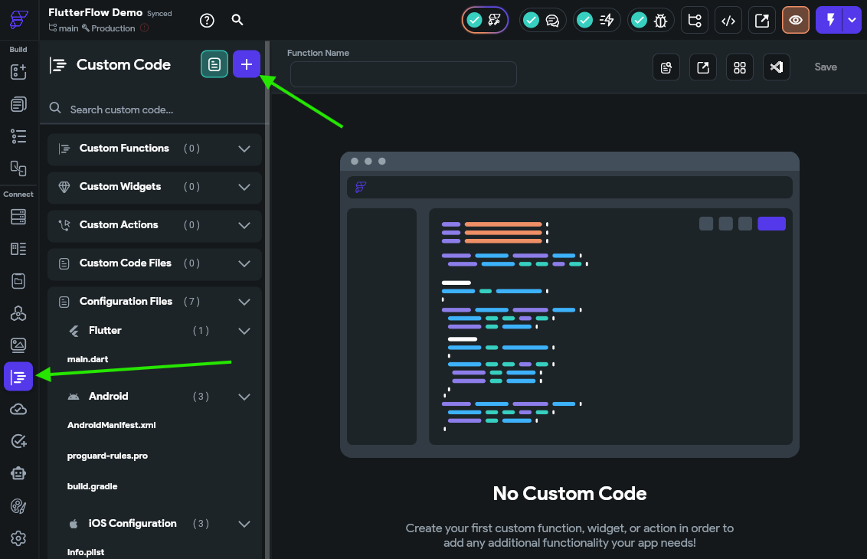
Task: Open the Settings gear sidebar icon
Action: 18,538
